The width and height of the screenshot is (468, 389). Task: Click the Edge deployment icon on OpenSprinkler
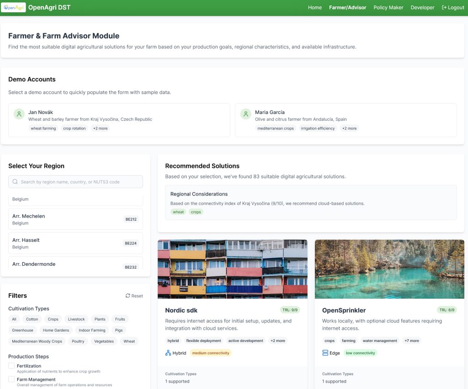325,353
